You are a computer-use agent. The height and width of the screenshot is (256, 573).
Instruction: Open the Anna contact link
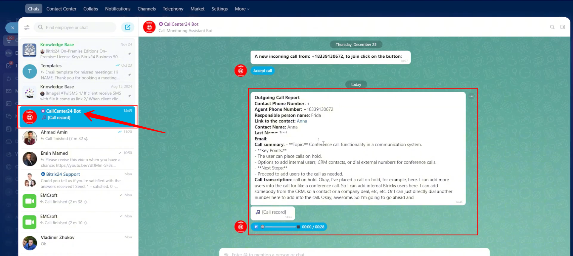(x=302, y=121)
